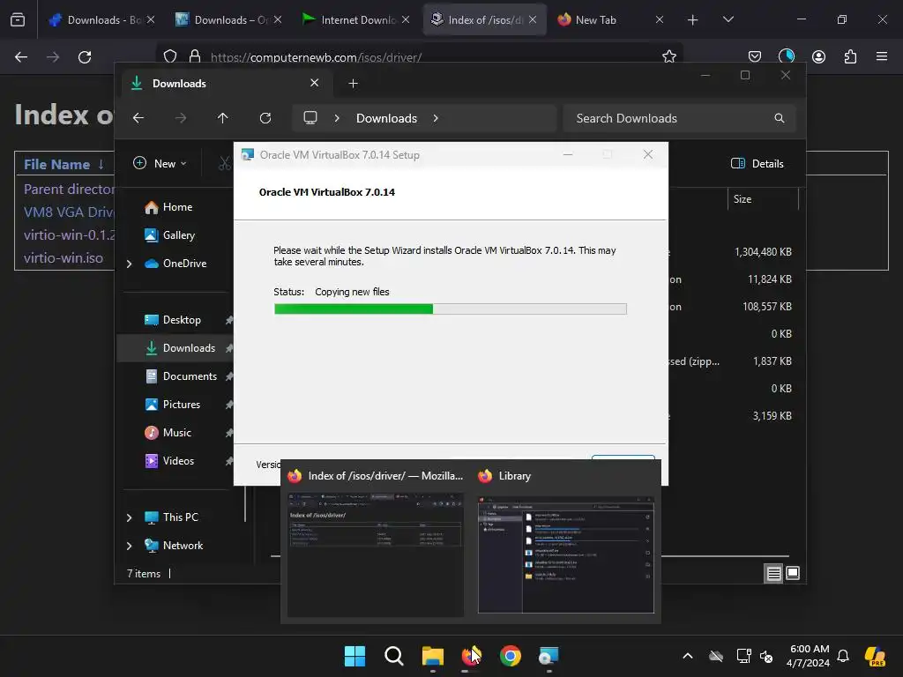This screenshot has height=677, width=903.
Task: Open virtio-win.iso link on page
Action: pos(63,257)
